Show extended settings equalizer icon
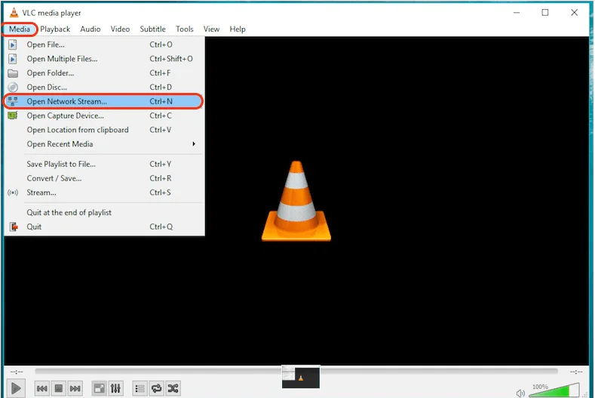Screen dimensions: 595x398 pos(115,388)
